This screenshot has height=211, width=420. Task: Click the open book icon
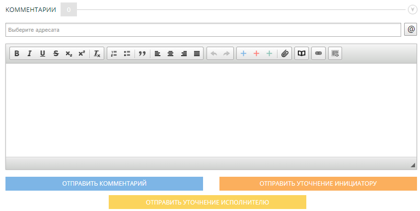[x=301, y=54]
